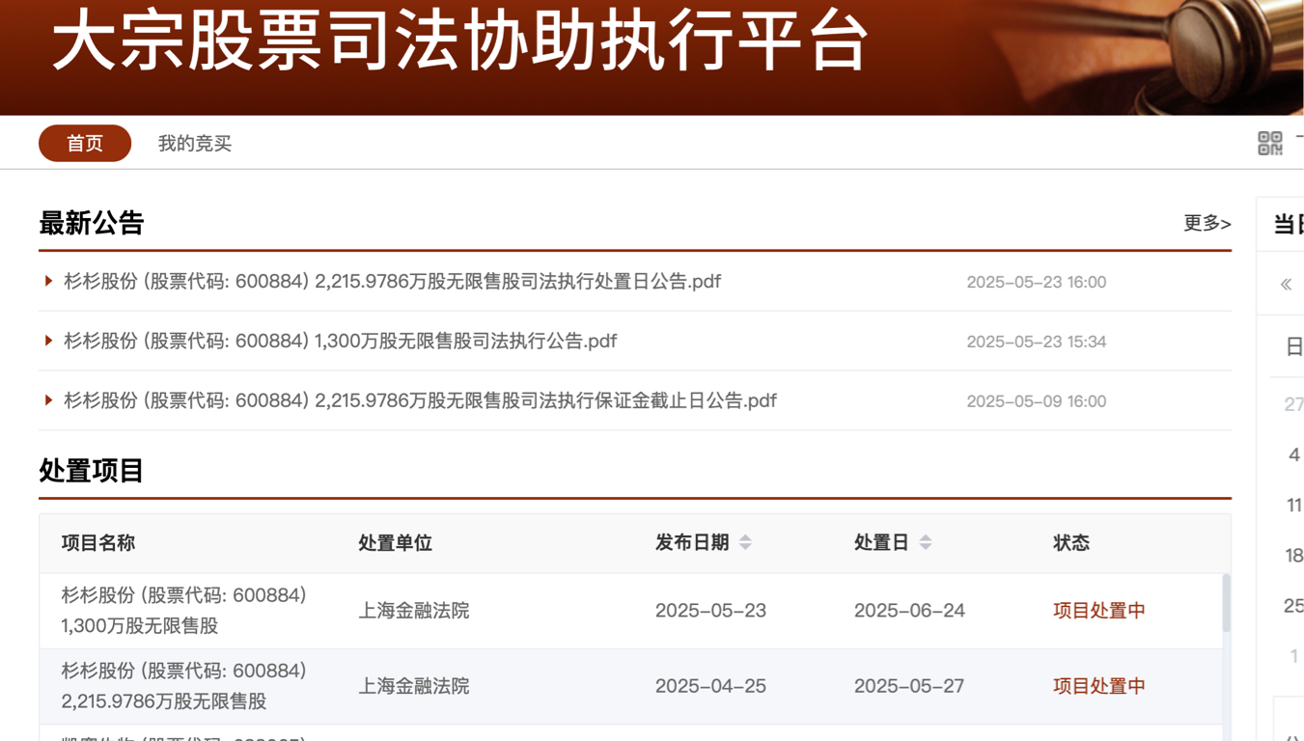
Task: Open the 更多> announcements link
Action: [x=1207, y=223]
